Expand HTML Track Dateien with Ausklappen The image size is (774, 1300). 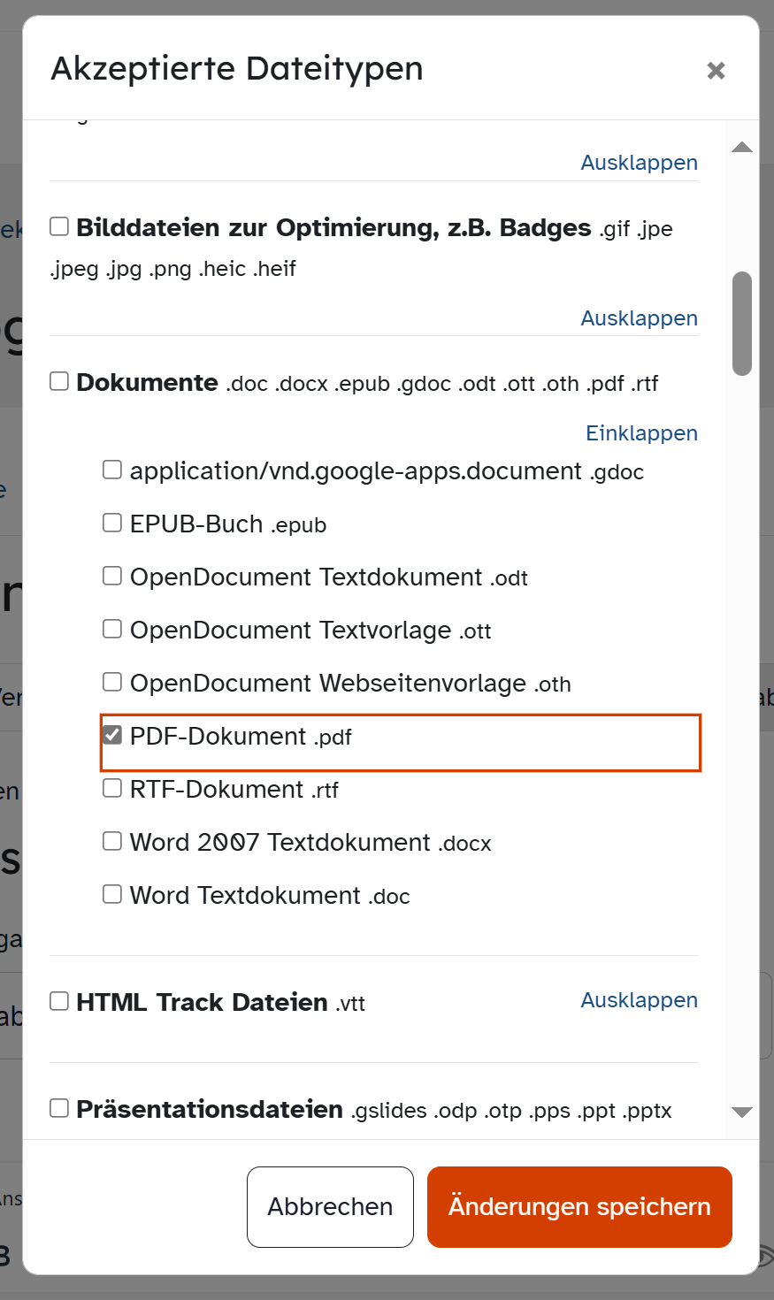coord(640,1000)
